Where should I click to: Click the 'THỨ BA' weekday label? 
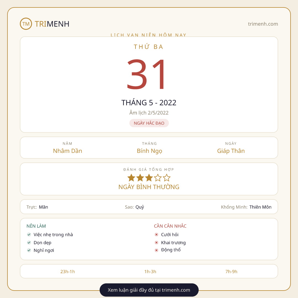[149, 47]
